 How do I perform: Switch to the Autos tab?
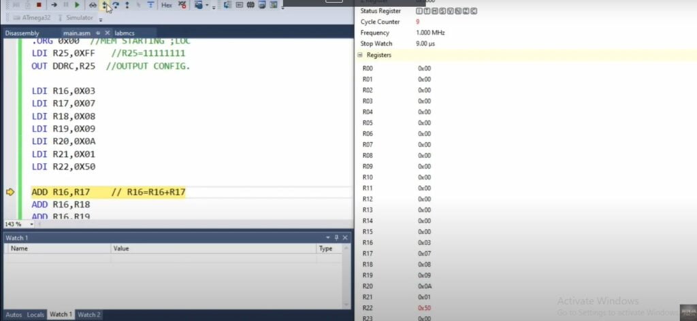14,315
